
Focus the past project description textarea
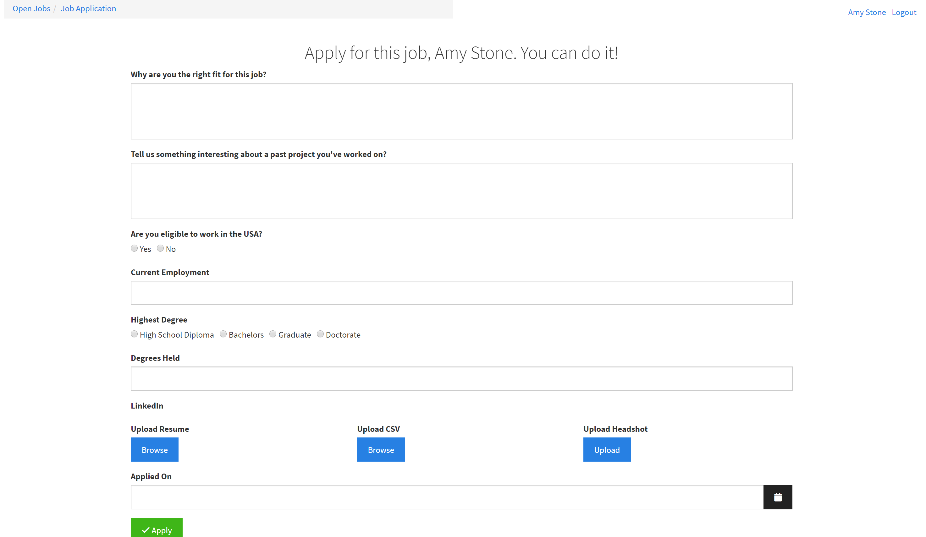461,191
